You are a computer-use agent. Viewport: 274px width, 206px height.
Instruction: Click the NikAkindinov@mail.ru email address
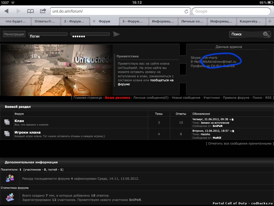(x=219, y=62)
